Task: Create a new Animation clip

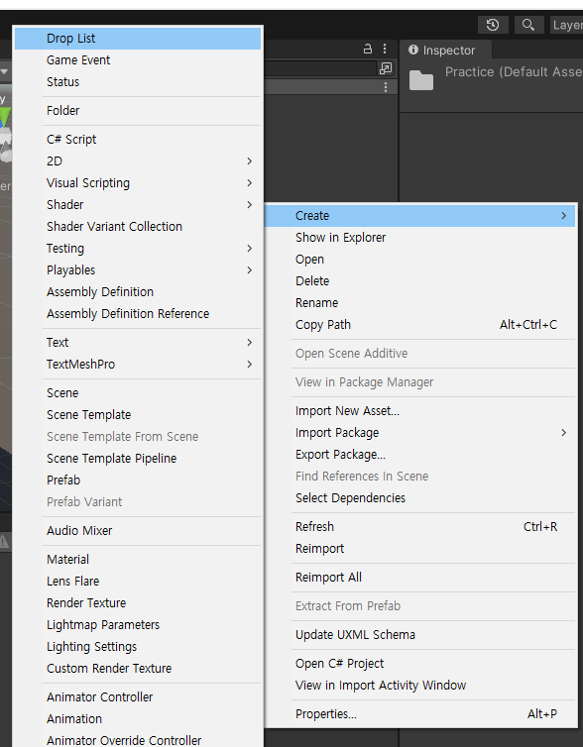Action: pos(138,719)
